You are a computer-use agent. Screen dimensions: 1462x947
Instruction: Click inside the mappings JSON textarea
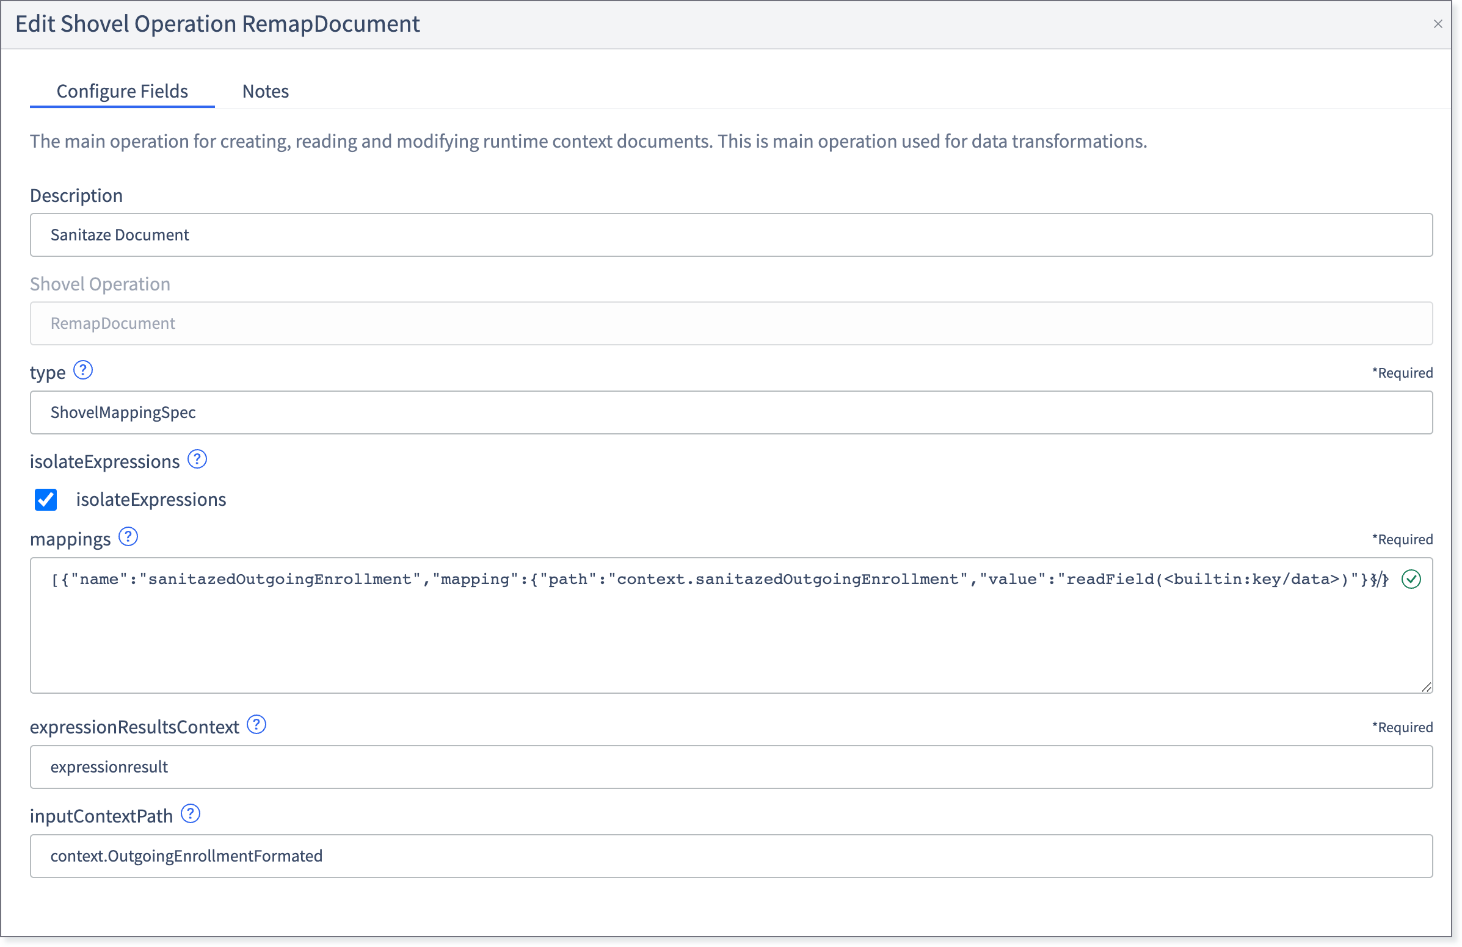[x=731, y=625]
